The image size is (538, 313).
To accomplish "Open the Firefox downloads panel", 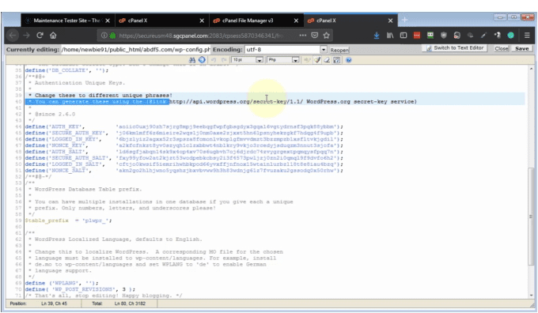I will click(377, 36).
